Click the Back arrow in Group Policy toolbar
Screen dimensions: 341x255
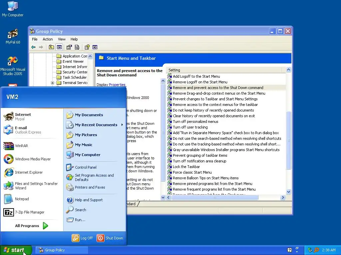[x=33, y=47]
